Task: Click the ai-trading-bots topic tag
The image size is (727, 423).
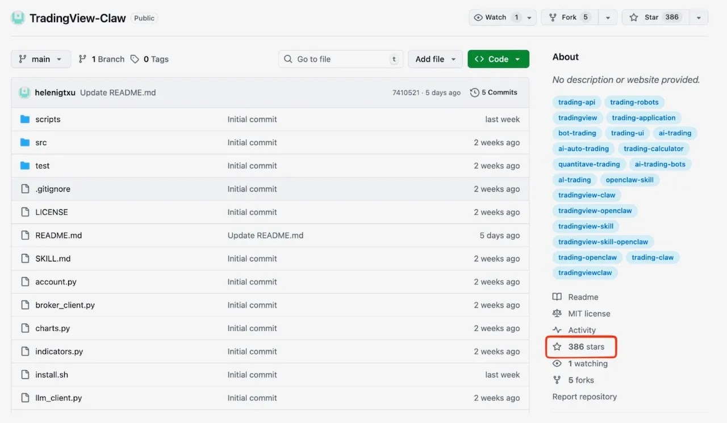Action: coord(660,164)
